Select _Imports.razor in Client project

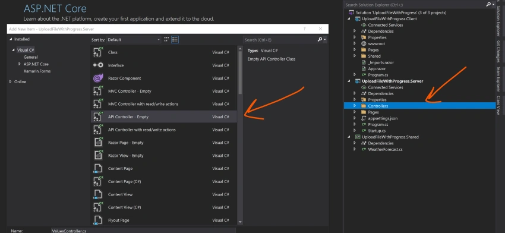[381, 62]
